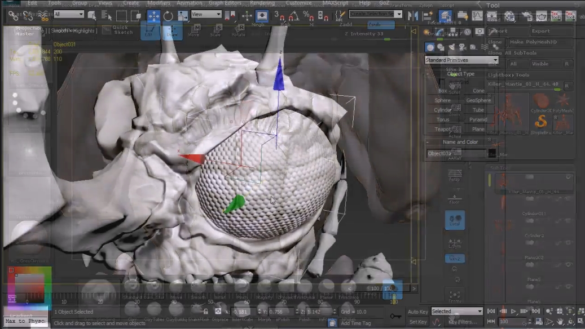585x329 pixels.
Task: Open the Material Editor
Action: [x=509, y=16]
